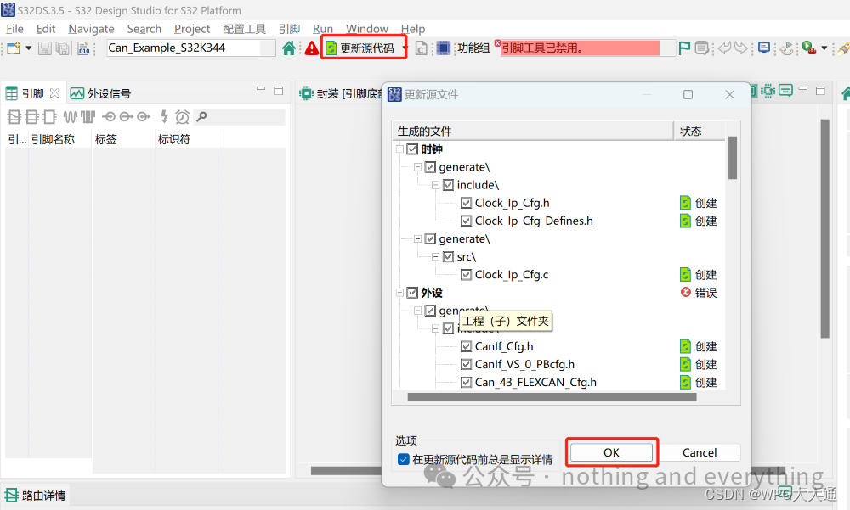Viewport: 850px width, 510px height.
Task: Uncheck the CanIf_VS_0_PBcfg.h checkbox
Action: coord(466,364)
